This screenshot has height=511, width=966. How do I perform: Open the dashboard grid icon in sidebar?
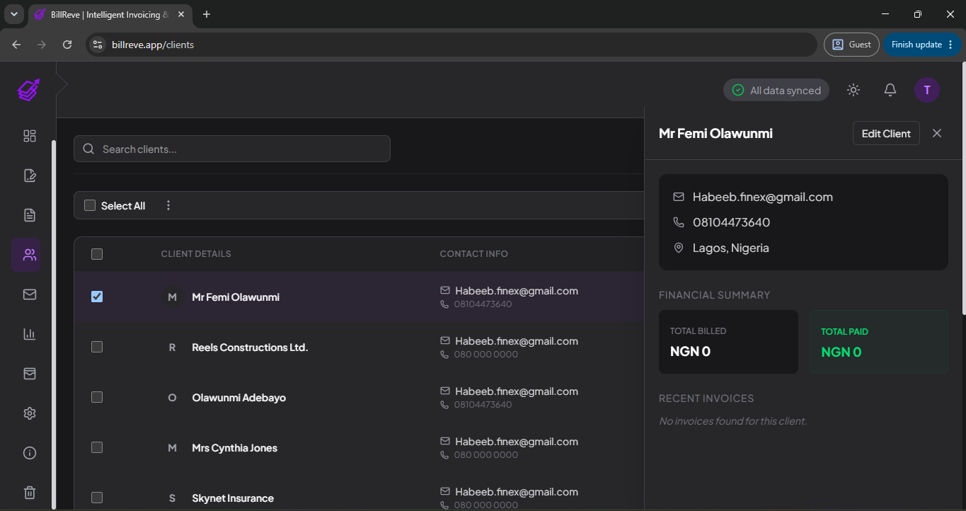coord(30,136)
